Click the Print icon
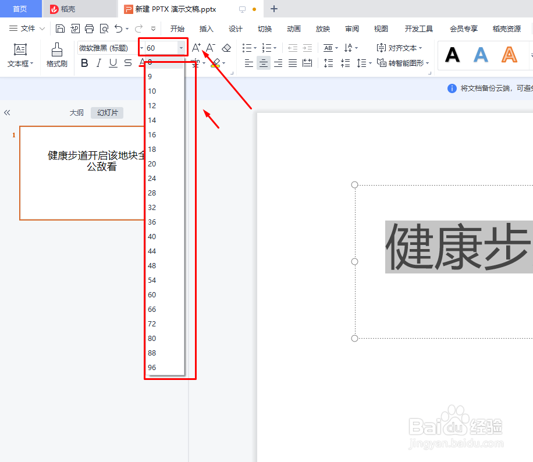The image size is (533, 462). (x=90, y=29)
